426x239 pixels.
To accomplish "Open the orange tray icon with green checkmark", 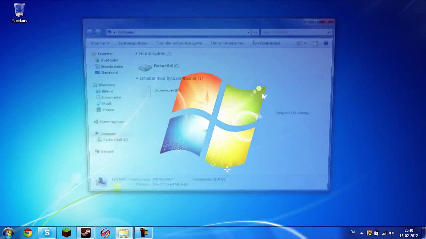I will [369, 233].
